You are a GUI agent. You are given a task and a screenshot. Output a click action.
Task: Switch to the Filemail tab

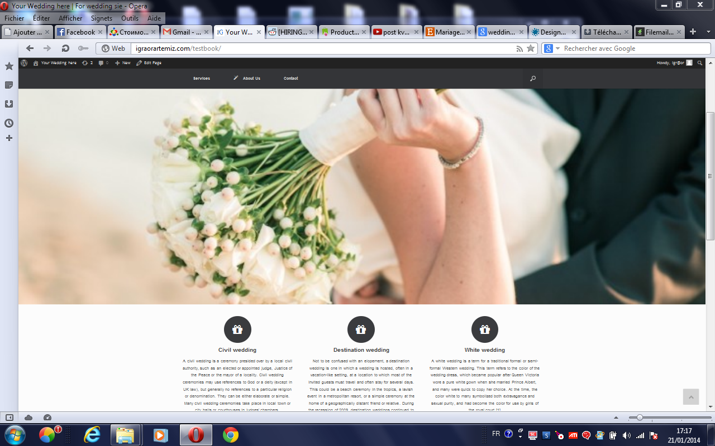tap(659, 32)
